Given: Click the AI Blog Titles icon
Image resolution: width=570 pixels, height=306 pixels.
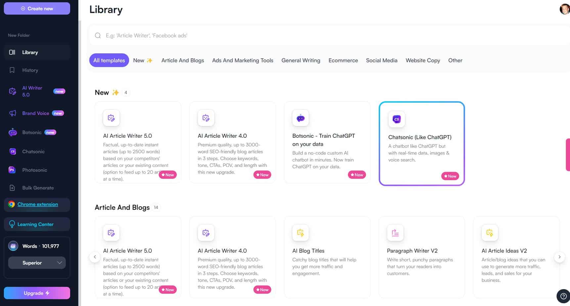Looking at the screenshot, I should pos(300,233).
